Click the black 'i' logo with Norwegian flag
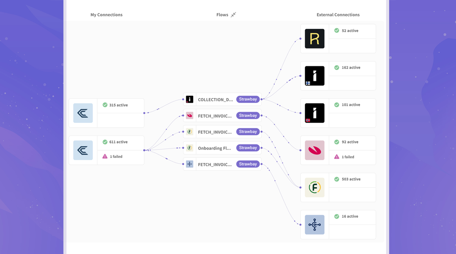 315,113
